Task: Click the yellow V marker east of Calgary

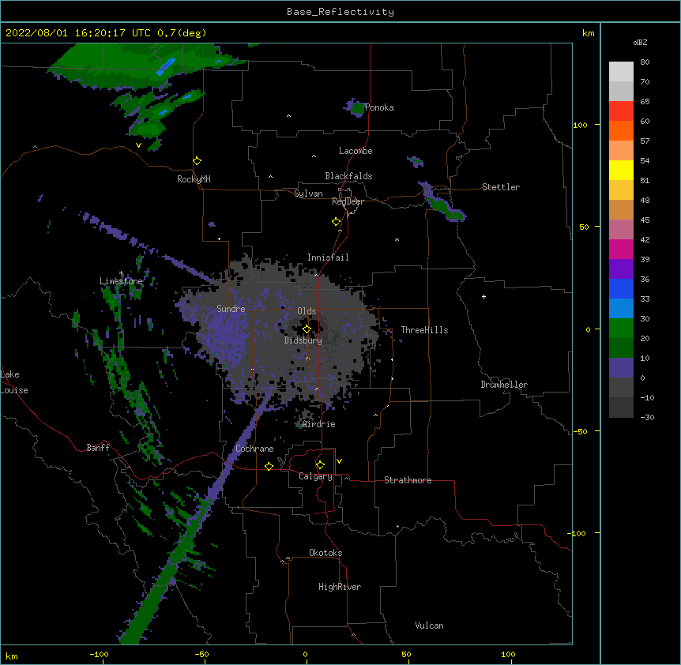Action: click(339, 461)
